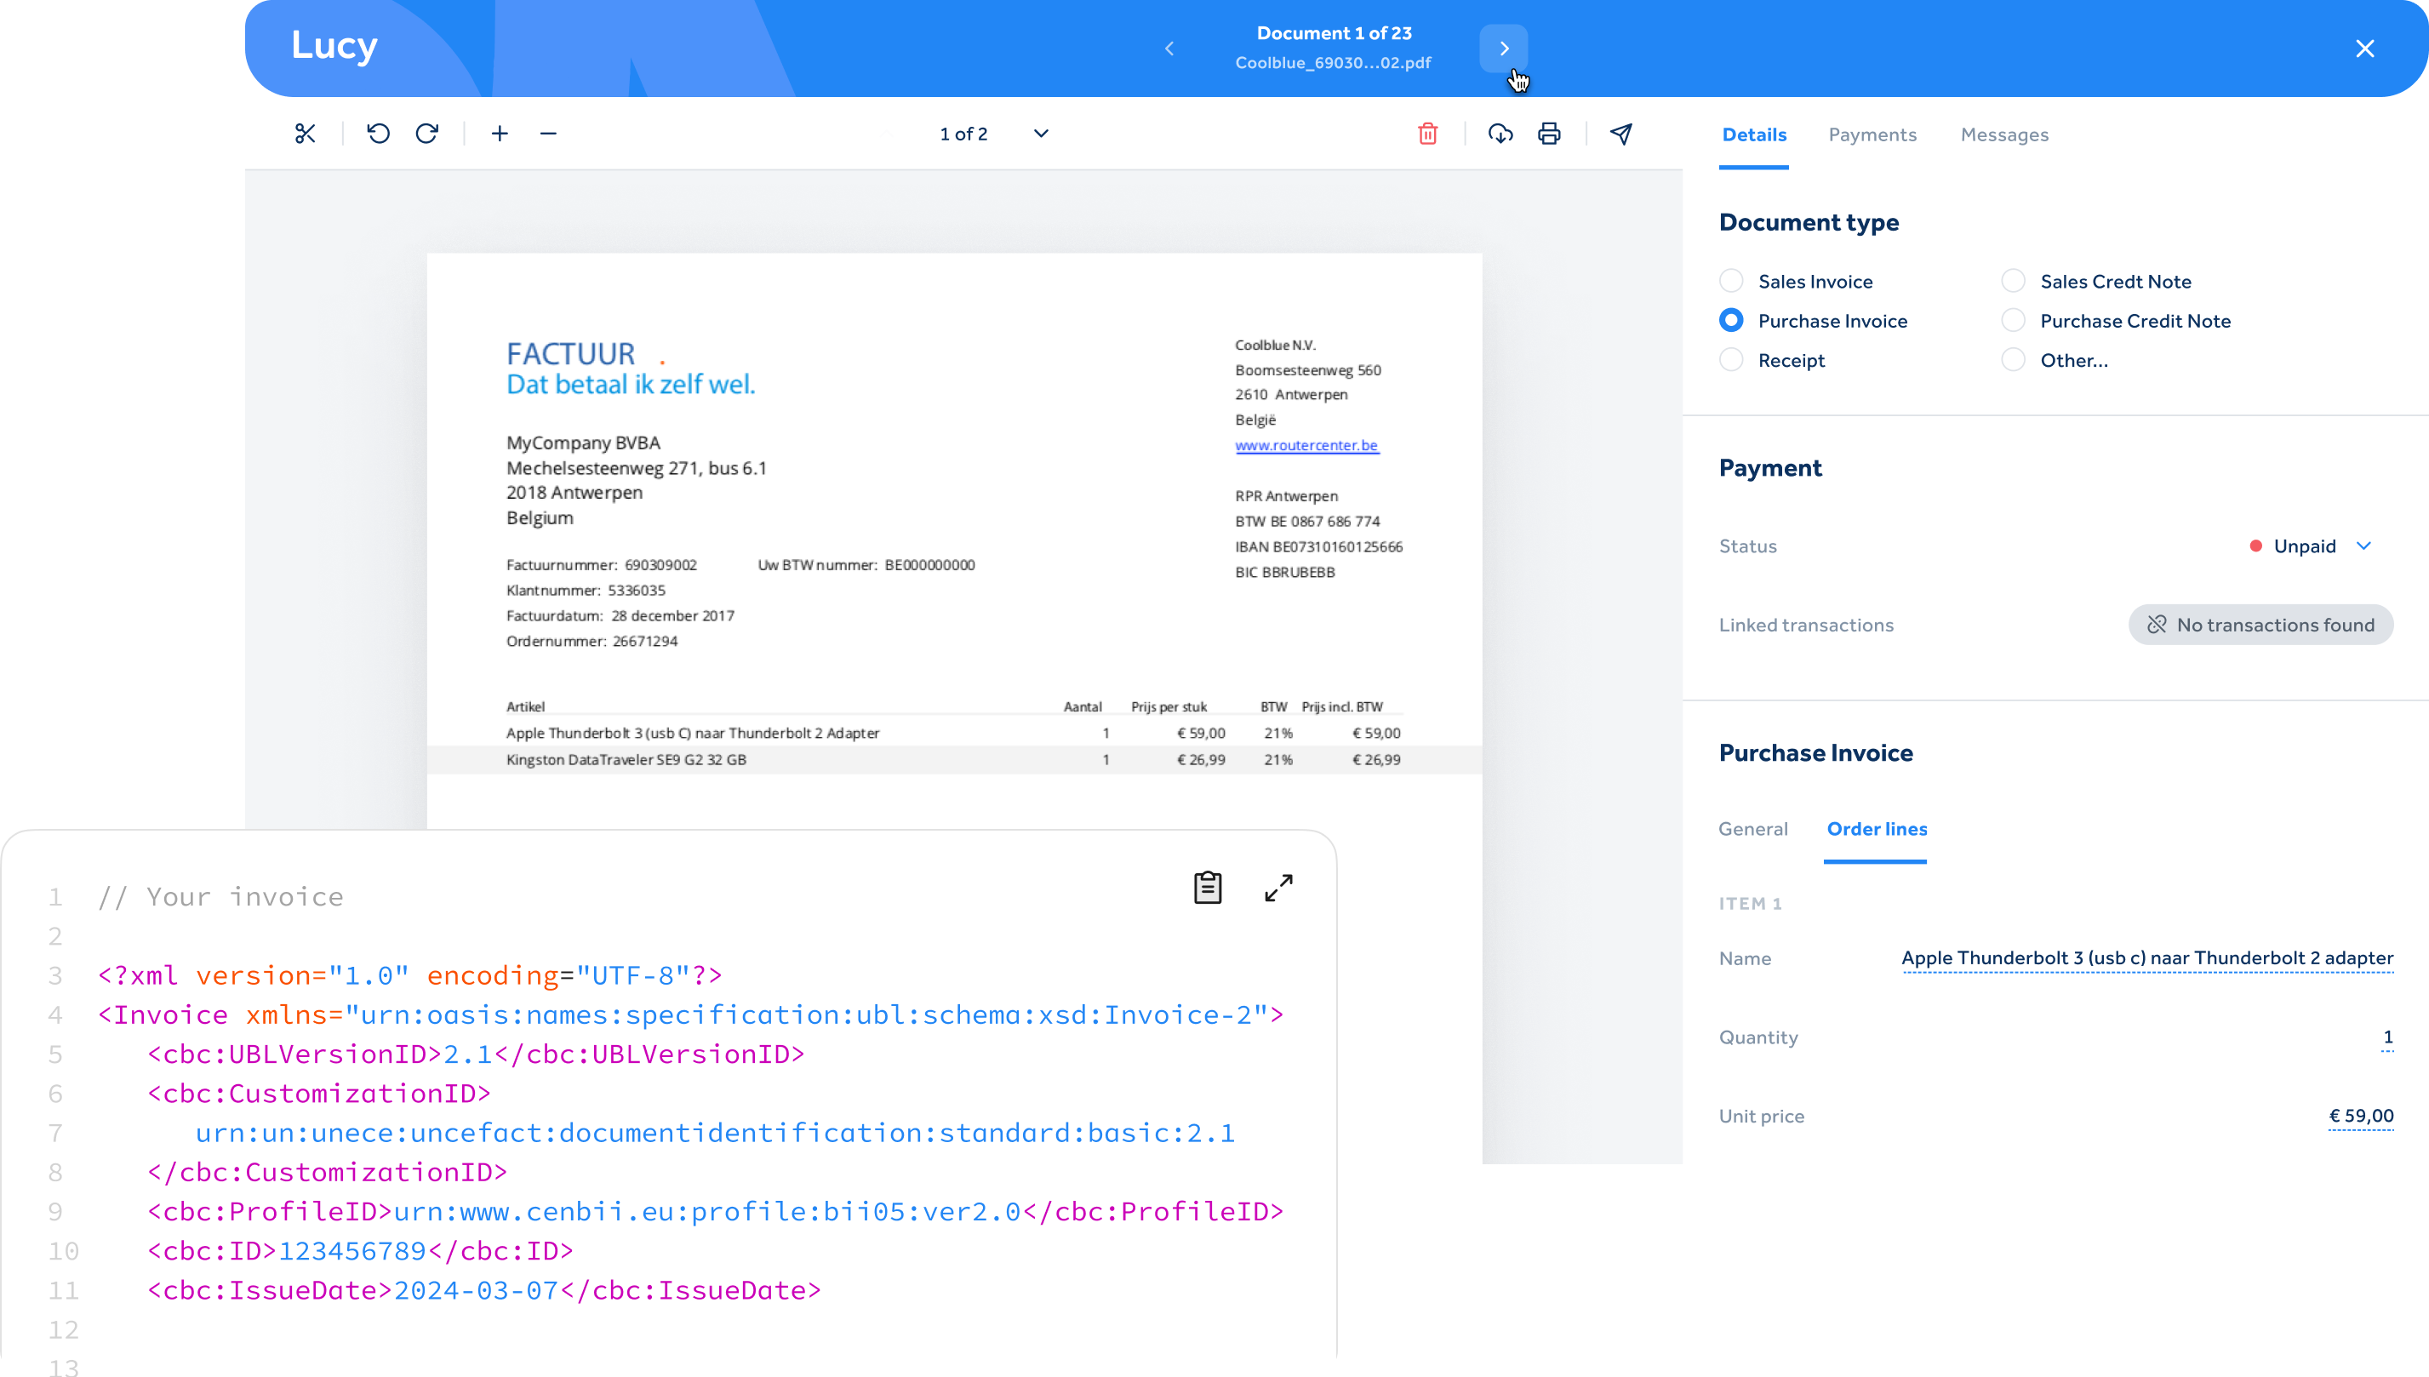Screen dimensions: 2429x1377
Task: Click the ProfileID XML line
Action: [x=716, y=1212]
